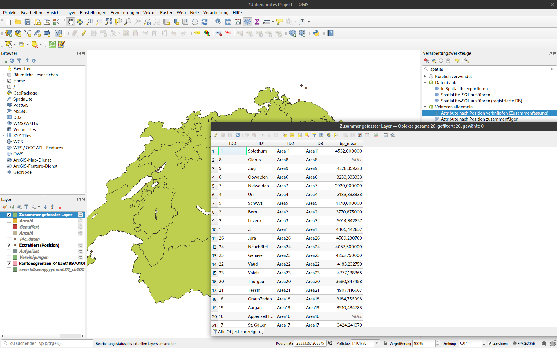
Task: Click Alle Objekte anzeigen button
Action: click(238, 332)
